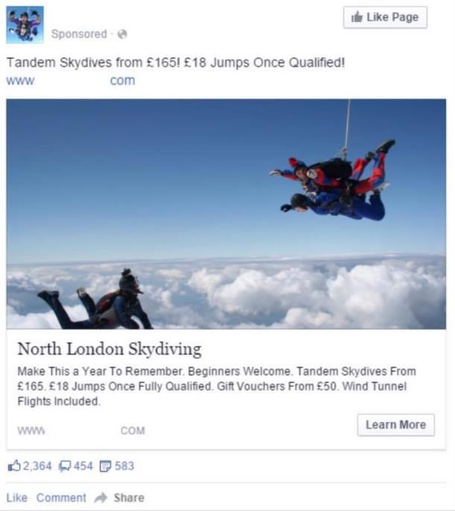455x511 pixels.
Task: Click the Like Page button text
Action: click(x=392, y=17)
